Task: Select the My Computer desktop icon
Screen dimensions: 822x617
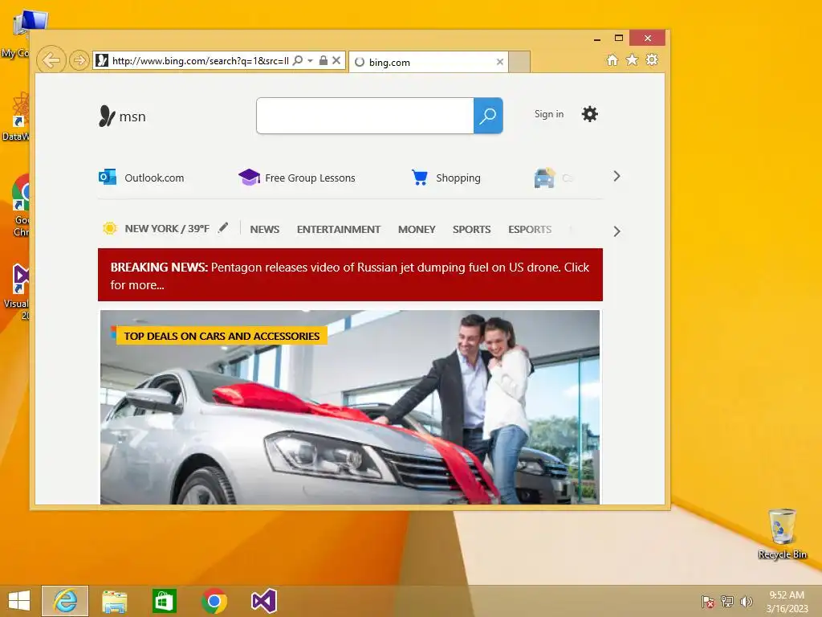Action: pos(21,35)
